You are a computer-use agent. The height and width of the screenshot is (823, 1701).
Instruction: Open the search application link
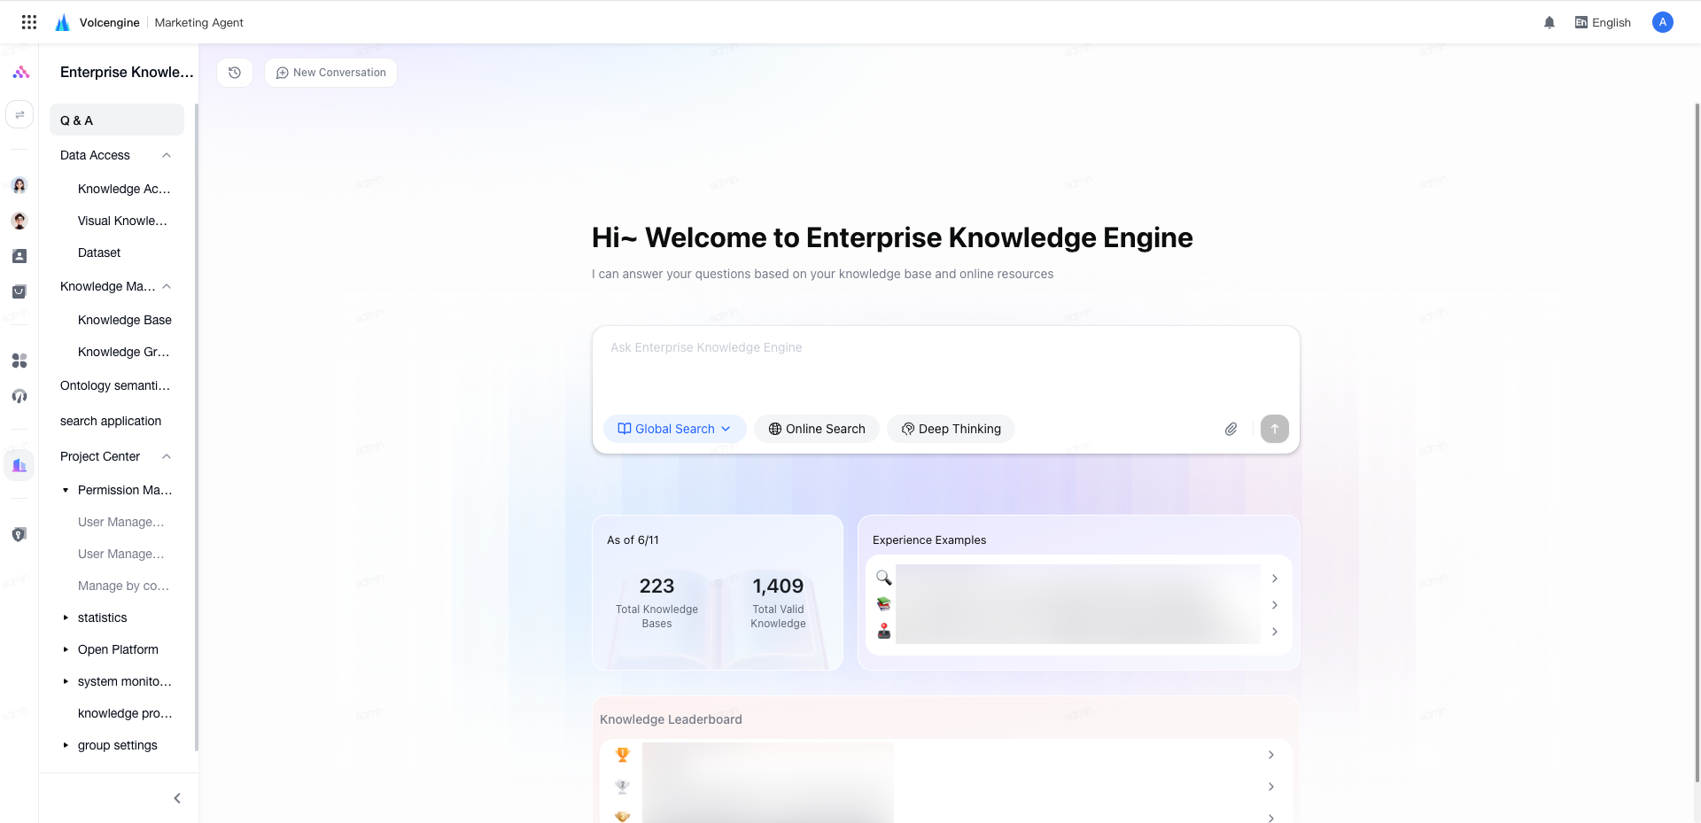click(x=111, y=421)
